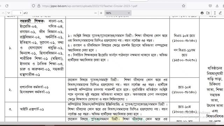Click the page number input field
Screen dimensions: 224x126
coord(17,13)
